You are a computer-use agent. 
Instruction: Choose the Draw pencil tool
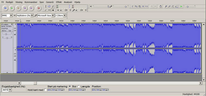53,6
